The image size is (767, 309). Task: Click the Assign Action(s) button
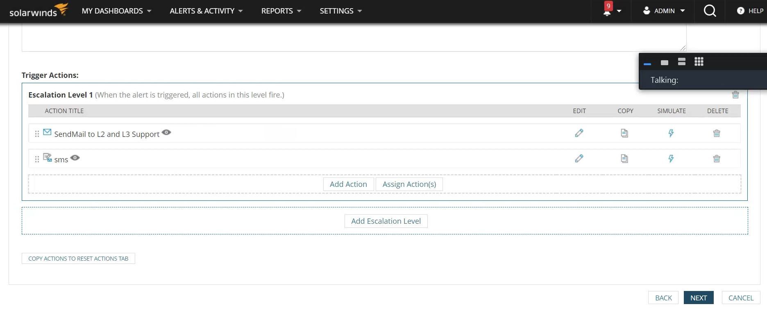pos(409,184)
